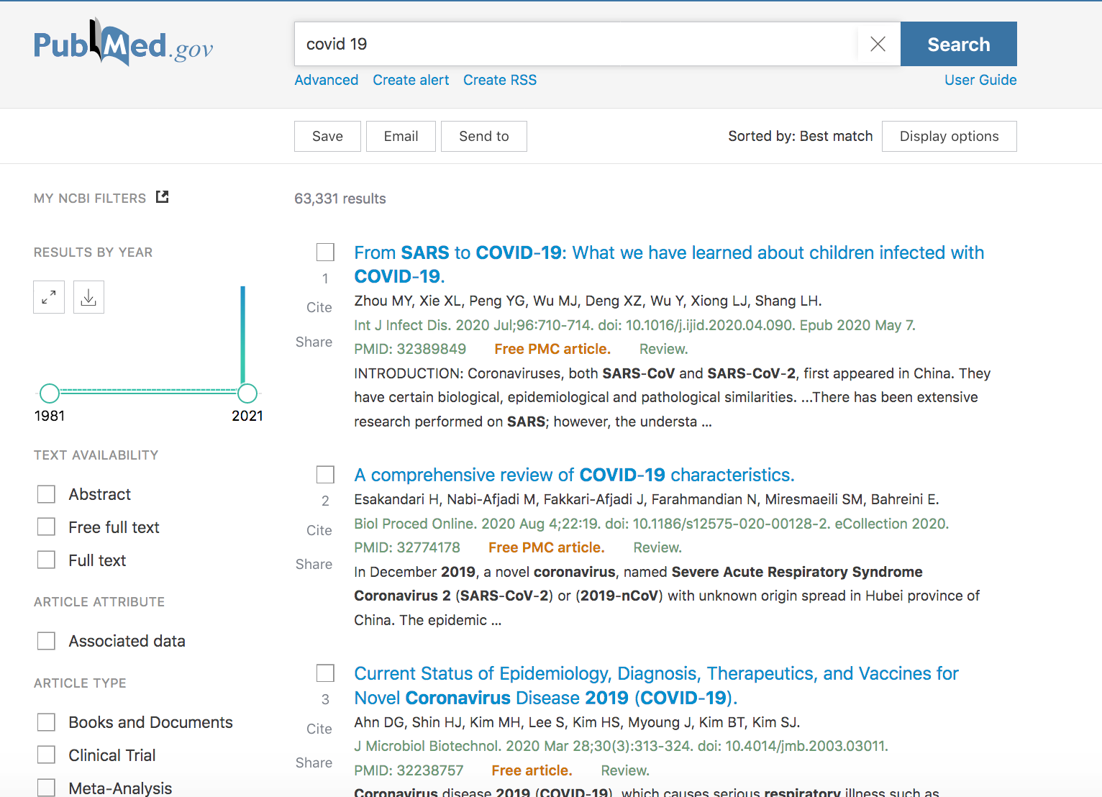Open the Save results option
This screenshot has height=797, width=1102.
coord(327,137)
